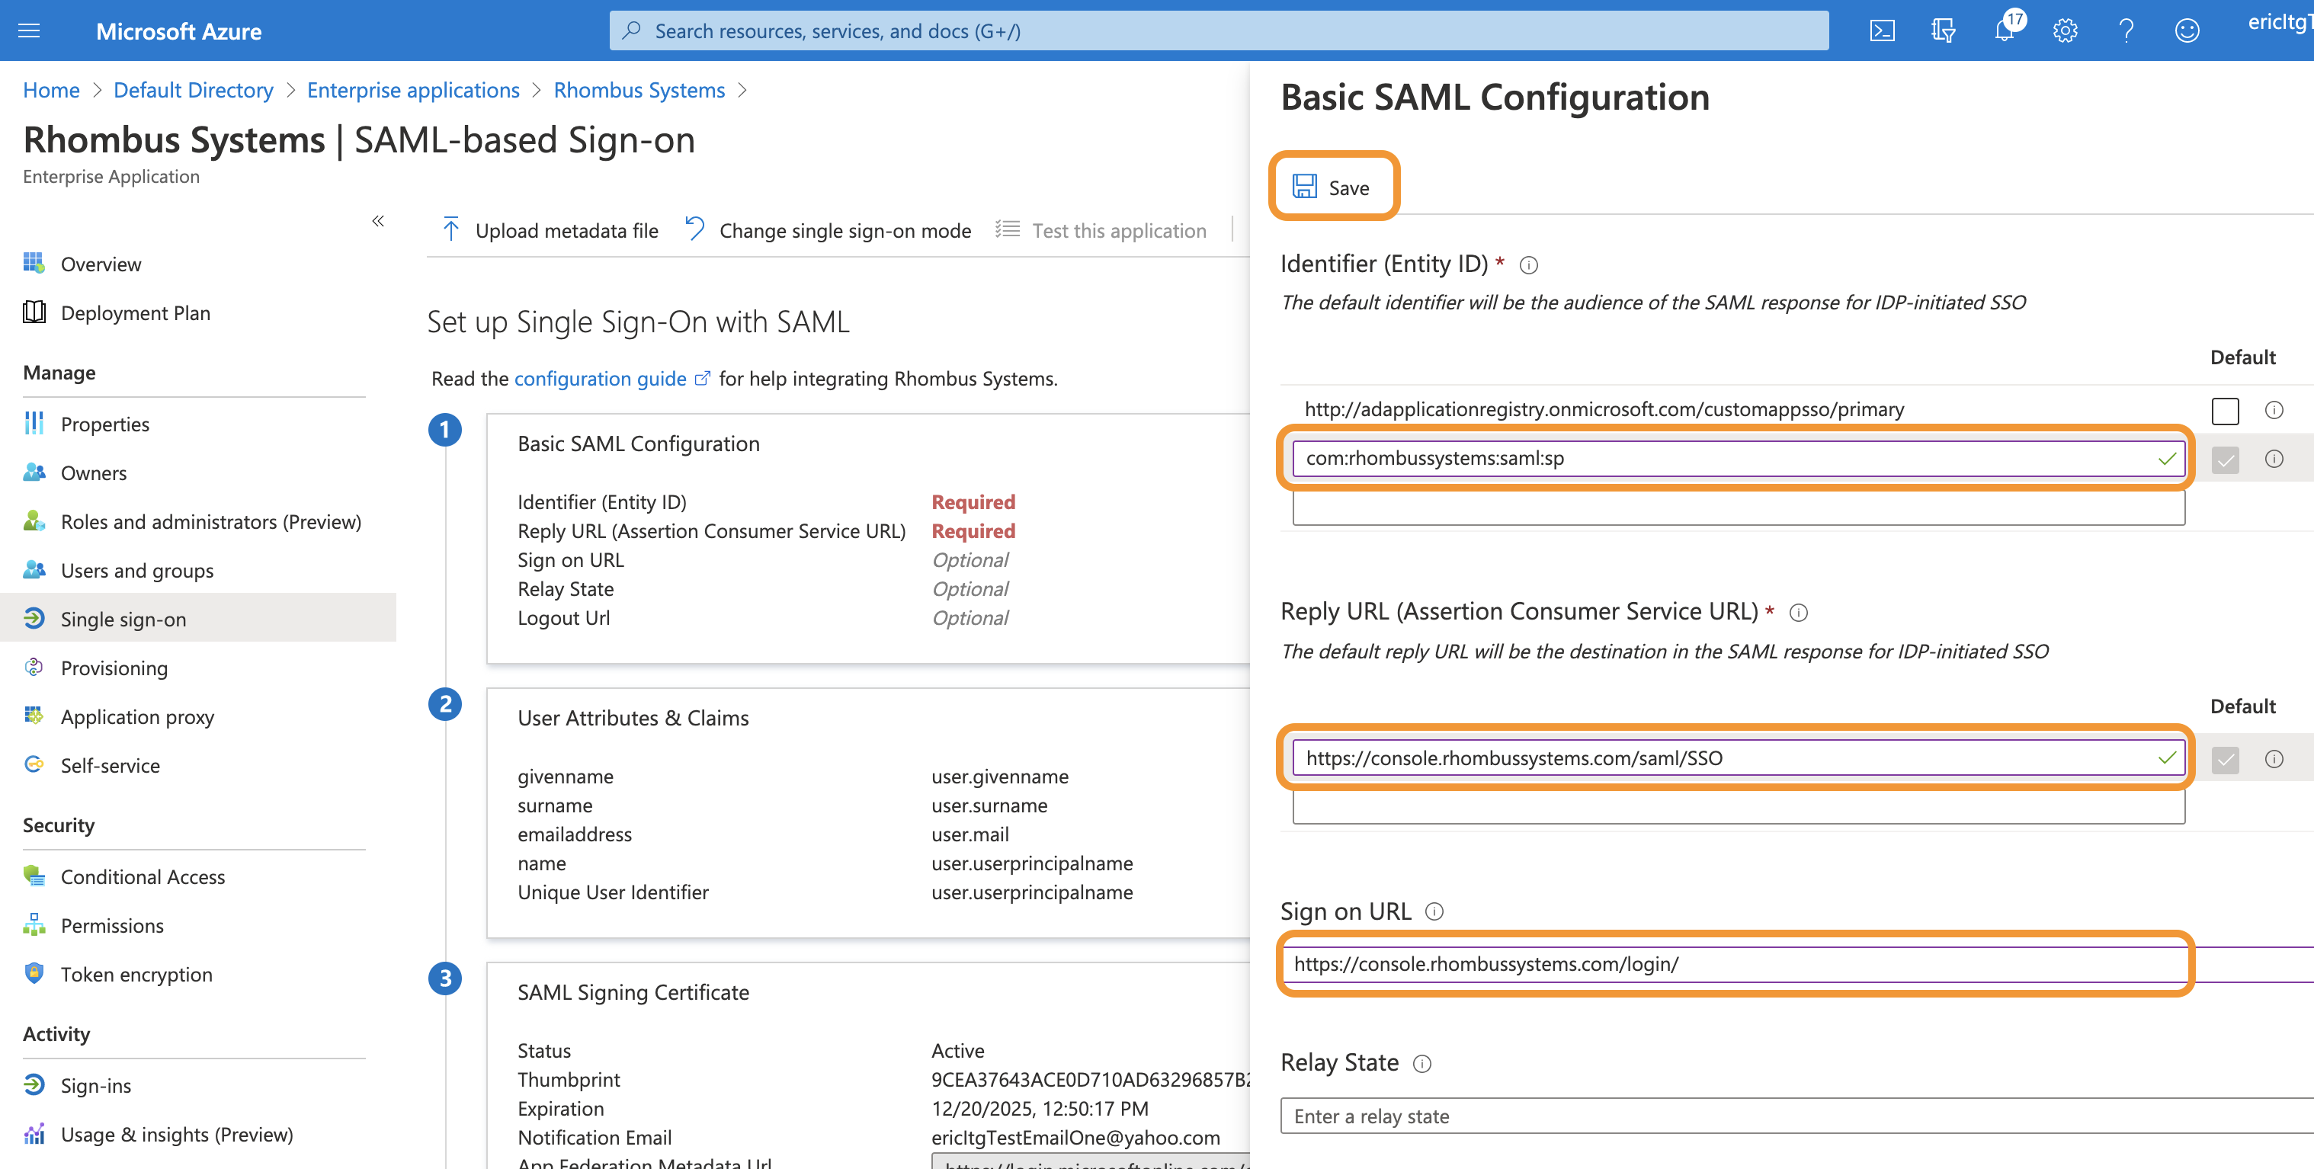Open portal settings gear icon
This screenshot has height=1169, width=2314.
tap(2066, 31)
